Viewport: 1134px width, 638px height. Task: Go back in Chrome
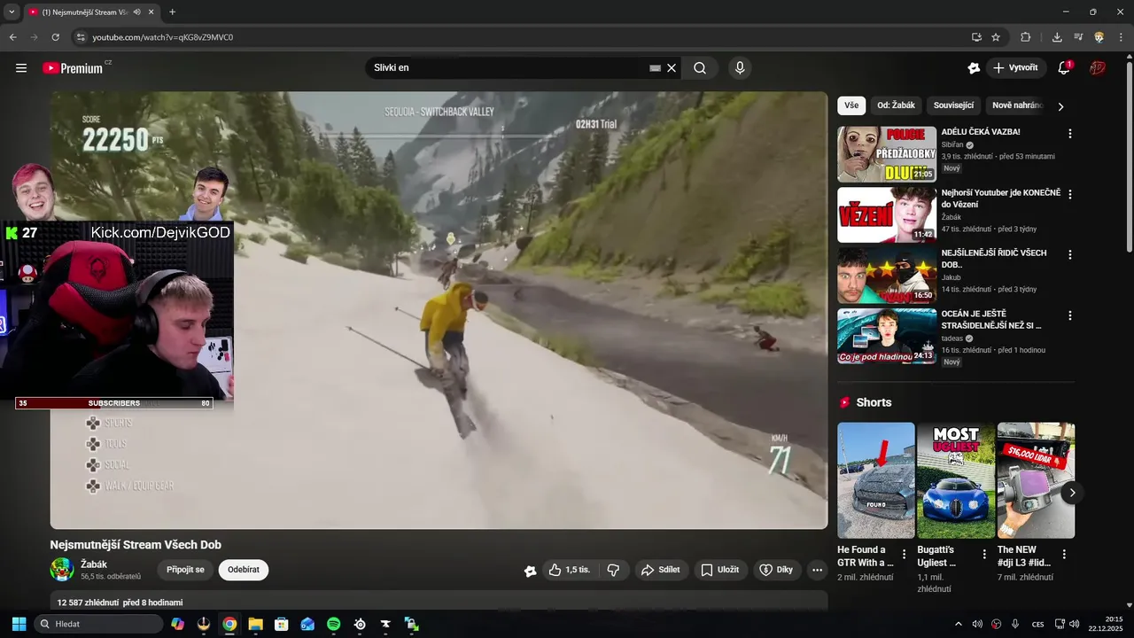point(12,37)
